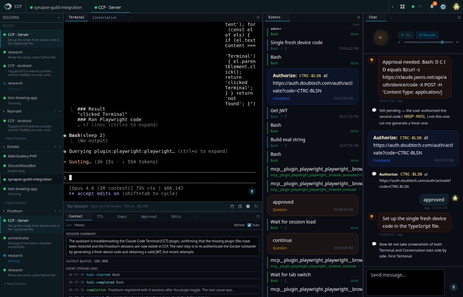463x297 pixels.
Task: Click copy under the approved message
Action: (x=427, y=208)
